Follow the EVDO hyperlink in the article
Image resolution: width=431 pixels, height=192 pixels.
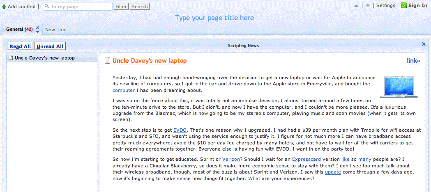coord(180,129)
